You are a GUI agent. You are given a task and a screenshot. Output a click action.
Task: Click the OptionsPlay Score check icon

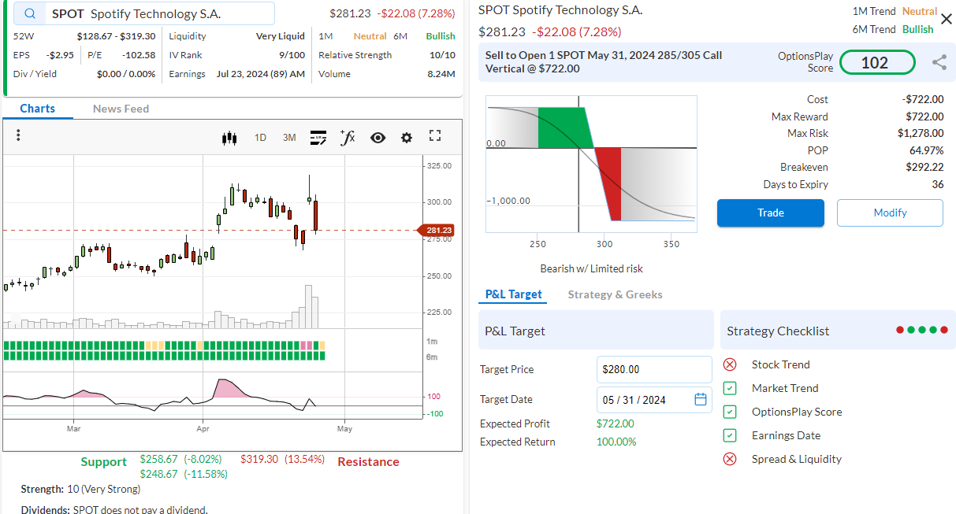tap(730, 412)
